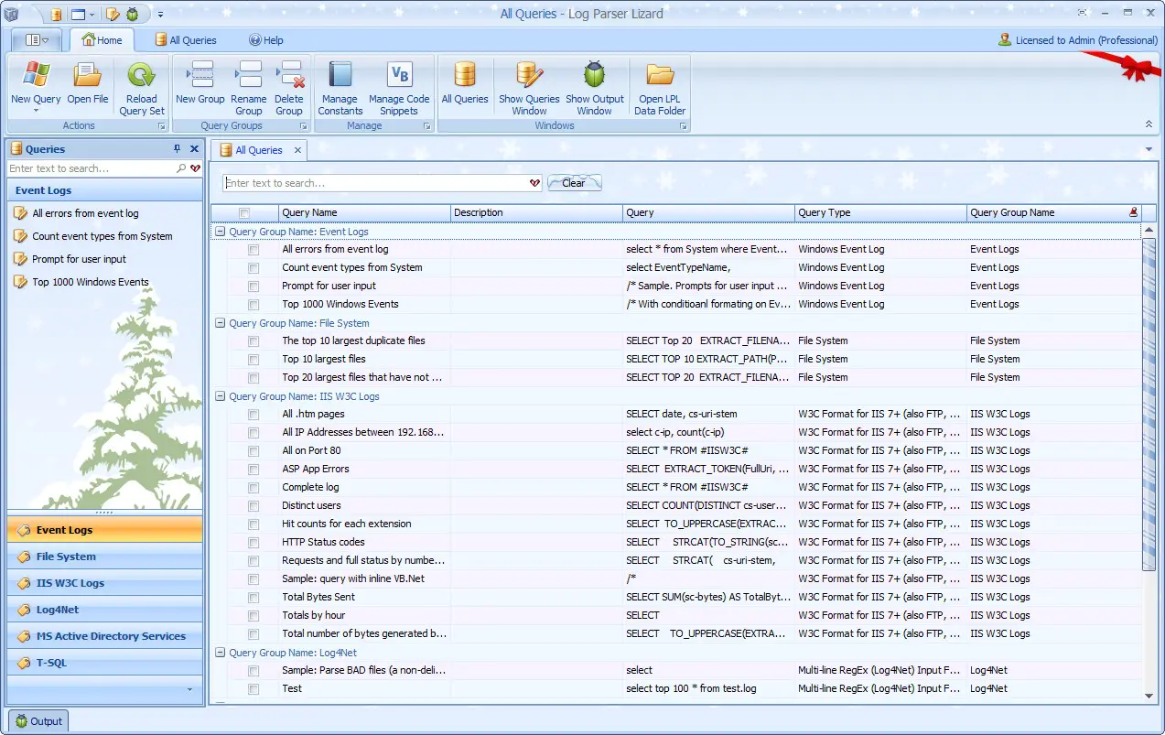This screenshot has width=1165, height=735.
Task: Sort by the Query Type column header
Action: [880, 212]
